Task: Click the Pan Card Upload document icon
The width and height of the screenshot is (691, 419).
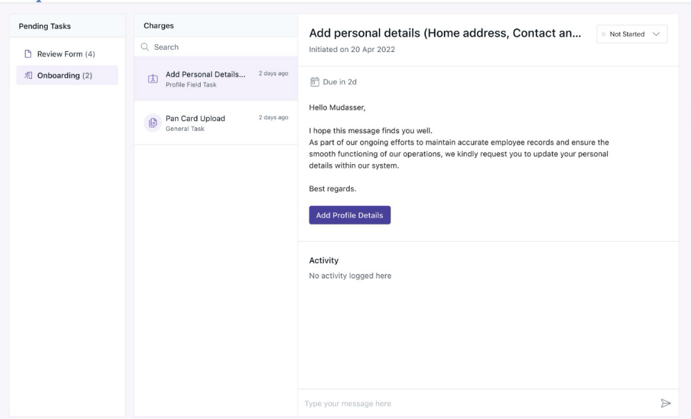Action: pos(152,123)
